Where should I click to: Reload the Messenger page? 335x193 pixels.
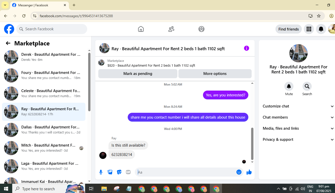click(x=24, y=16)
